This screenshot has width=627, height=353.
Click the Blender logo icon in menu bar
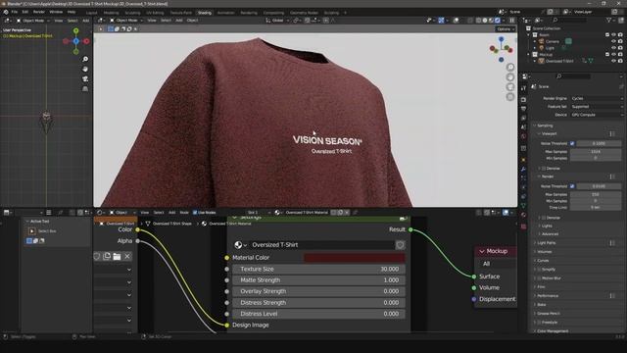pos(6,12)
